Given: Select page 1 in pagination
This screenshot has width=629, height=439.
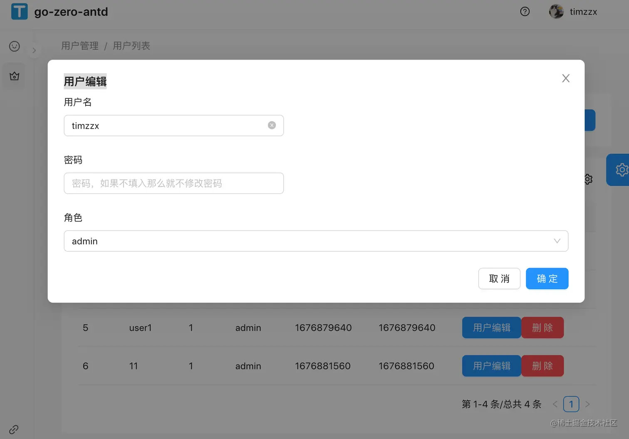Looking at the screenshot, I should pos(571,404).
